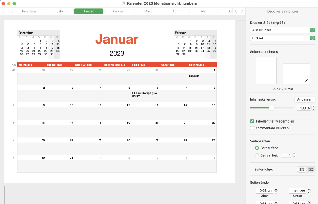Choose the portrait orientation thumbnail
Screen dimensions: 318x204
[266, 71]
